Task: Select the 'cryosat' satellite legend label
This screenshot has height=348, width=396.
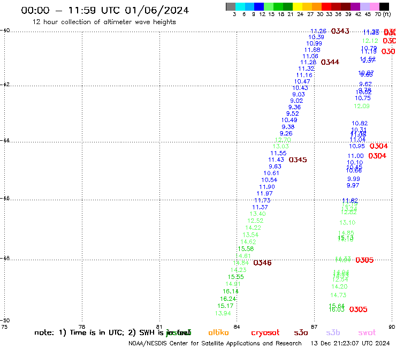Action: 265,333
